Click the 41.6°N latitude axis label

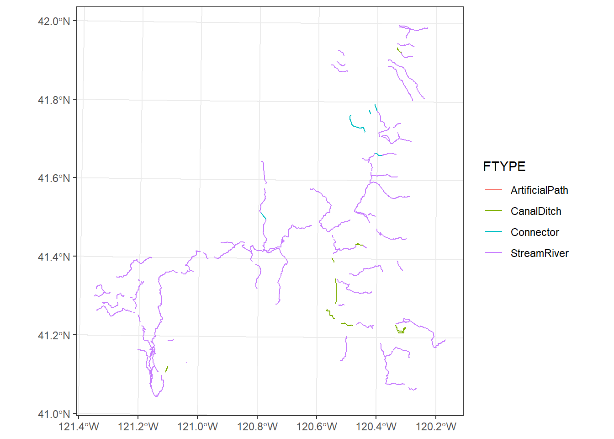click(x=54, y=178)
